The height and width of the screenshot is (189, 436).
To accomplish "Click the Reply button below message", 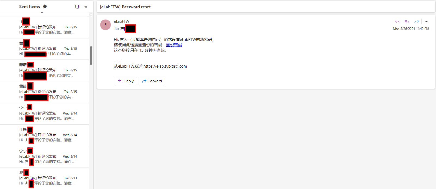I will [125, 81].
